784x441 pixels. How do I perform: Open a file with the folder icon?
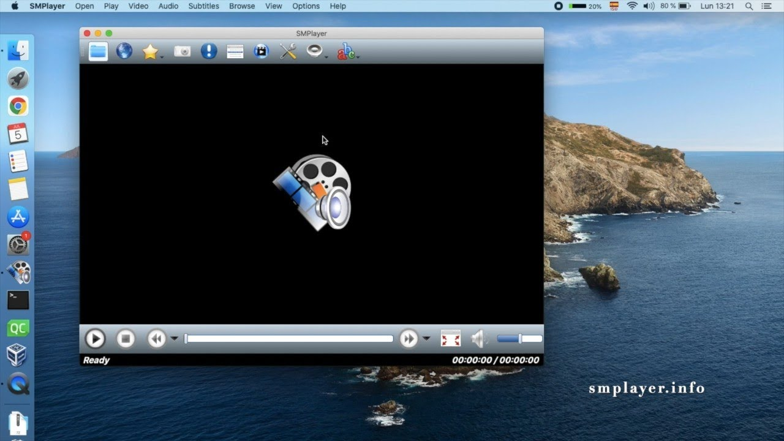pyautogui.click(x=98, y=51)
